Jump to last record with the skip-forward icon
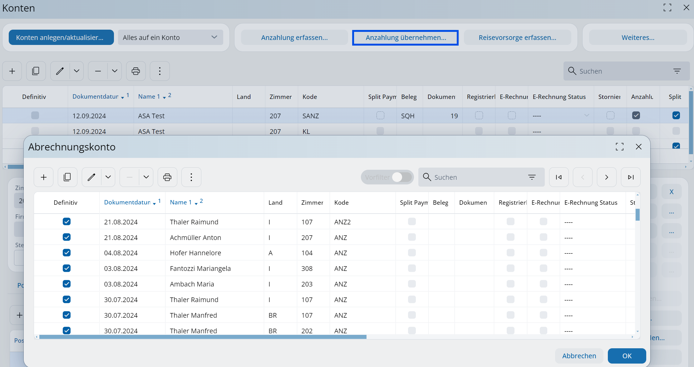This screenshot has width=694, height=367. pos(631,177)
